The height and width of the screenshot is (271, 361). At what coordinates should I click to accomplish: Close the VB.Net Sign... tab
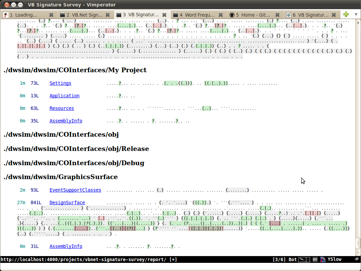click(108, 15)
